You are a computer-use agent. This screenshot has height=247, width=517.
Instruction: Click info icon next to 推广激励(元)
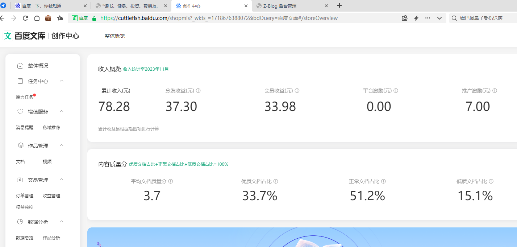point(495,91)
